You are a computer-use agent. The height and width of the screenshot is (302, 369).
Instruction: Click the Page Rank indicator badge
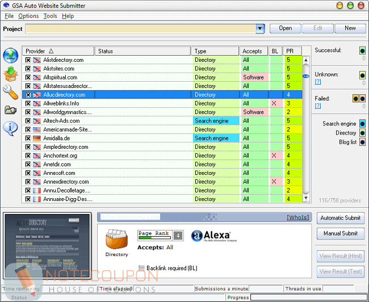pos(161,236)
